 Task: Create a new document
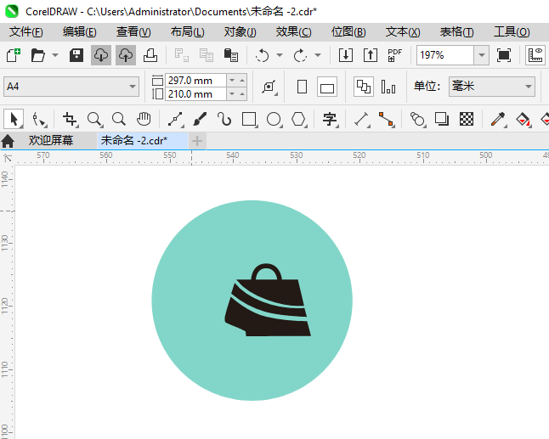(x=14, y=55)
